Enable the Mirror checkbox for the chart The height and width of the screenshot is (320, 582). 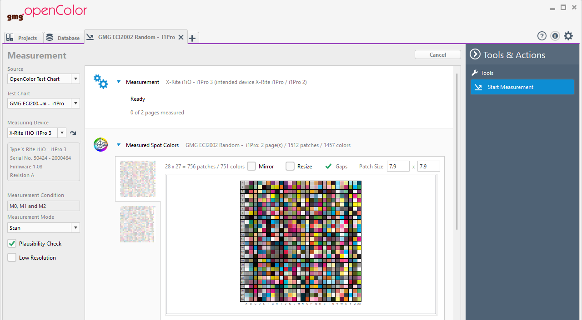point(251,166)
